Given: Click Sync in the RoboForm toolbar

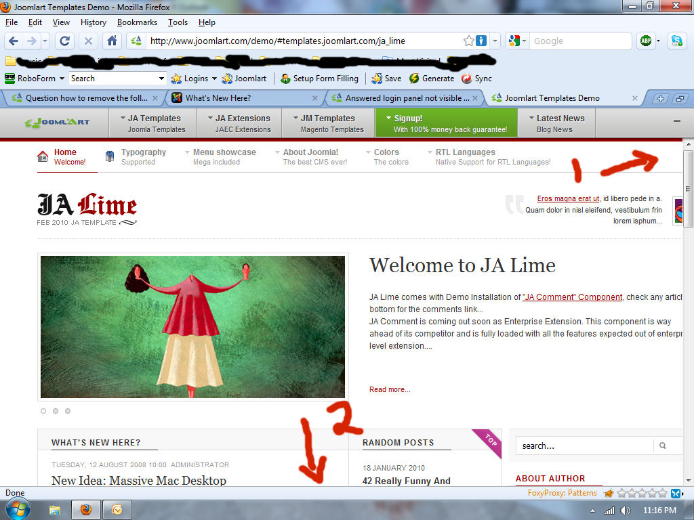Looking at the screenshot, I should click(x=476, y=79).
